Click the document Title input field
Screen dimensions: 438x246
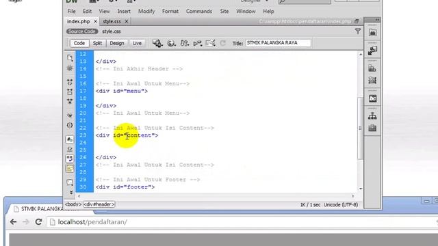tap(279, 43)
